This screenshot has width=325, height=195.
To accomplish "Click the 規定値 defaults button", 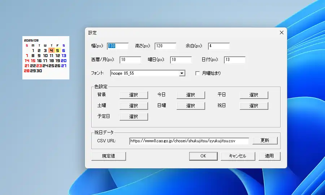I will pyautogui.click(x=108, y=156).
